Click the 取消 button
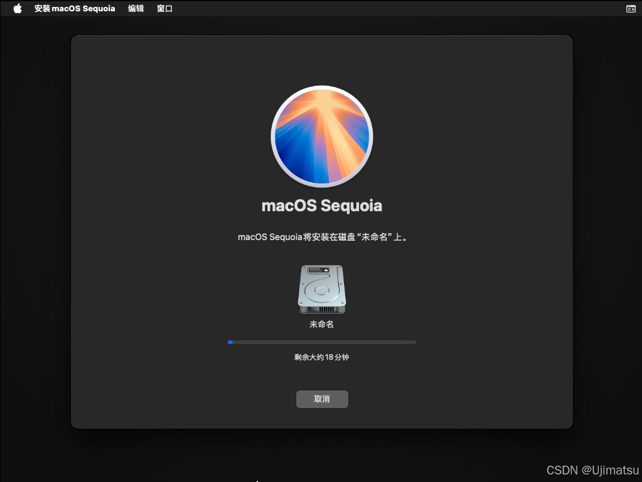 tap(322, 399)
